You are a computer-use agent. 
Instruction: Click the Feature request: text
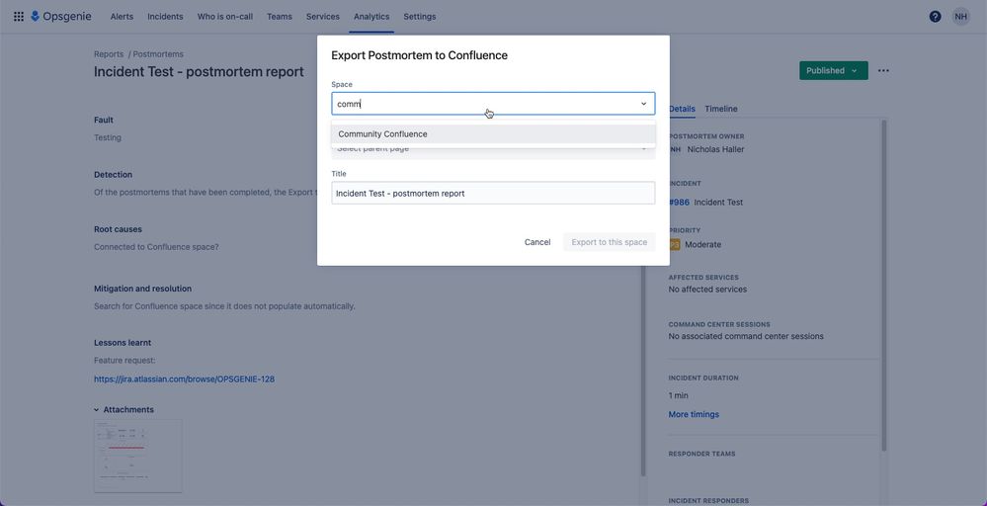124,361
